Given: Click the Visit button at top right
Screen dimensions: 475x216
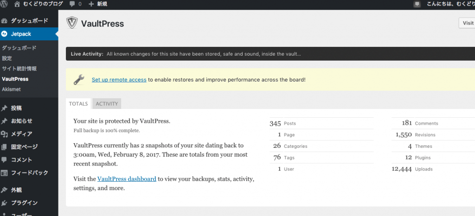Looking at the screenshot, I should pyautogui.click(x=467, y=23).
